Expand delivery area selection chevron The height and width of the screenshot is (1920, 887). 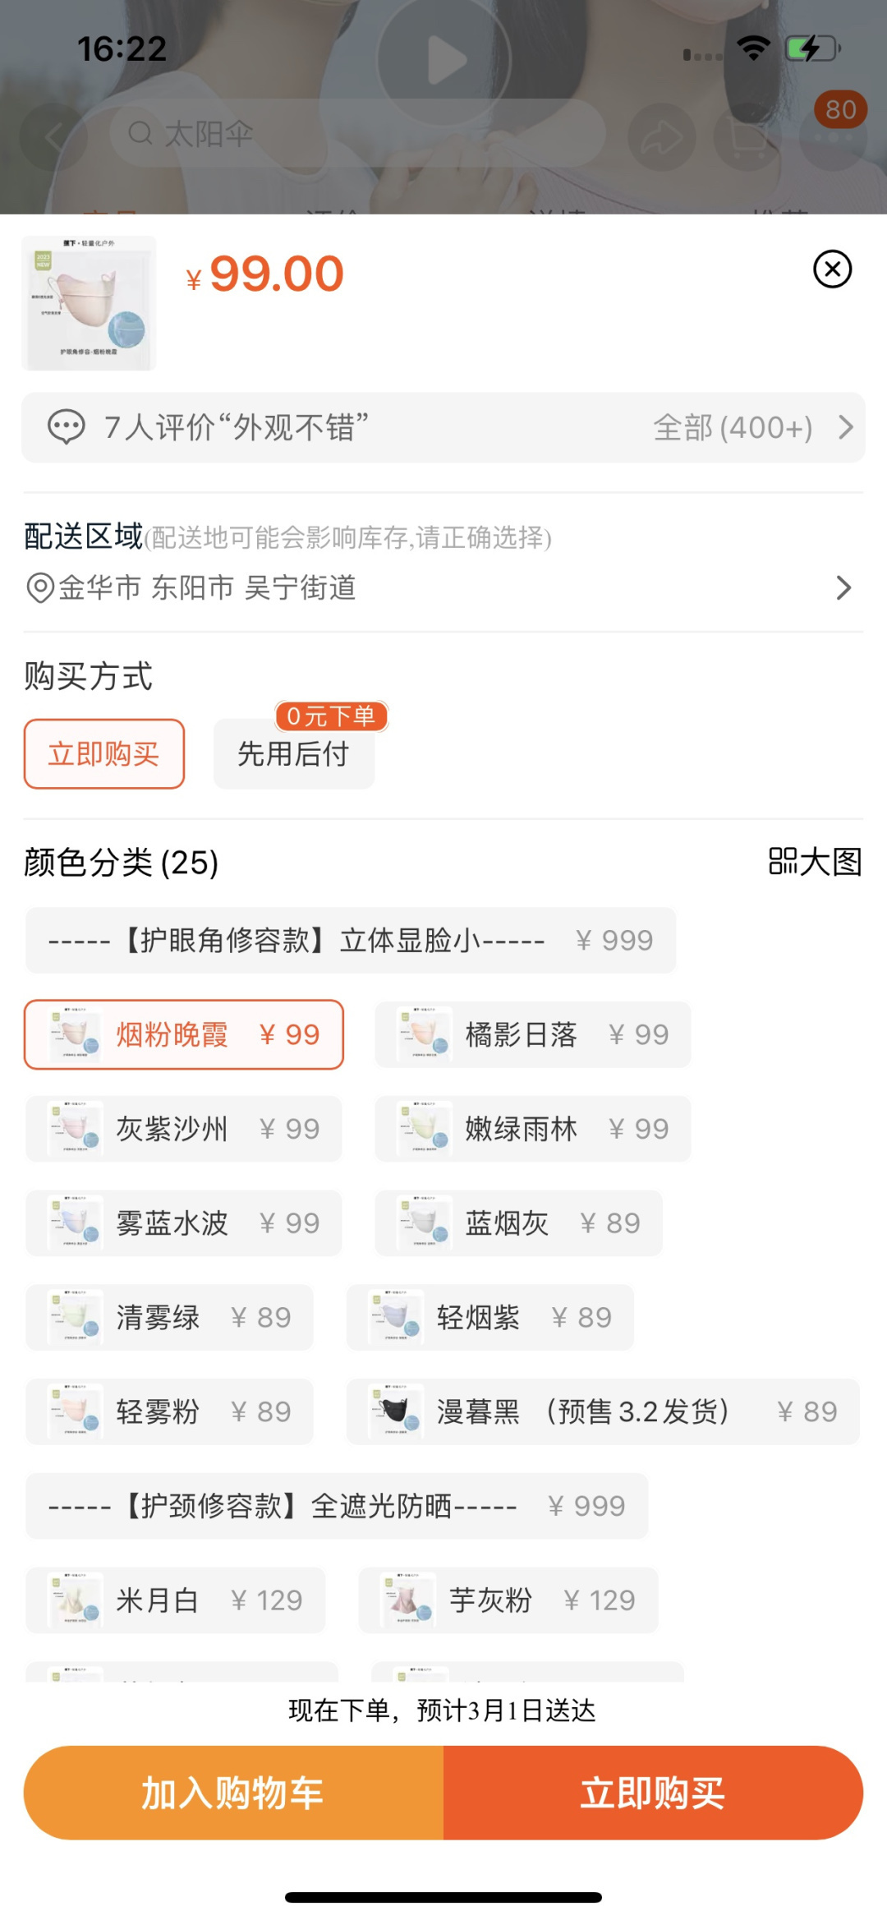click(843, 588)
